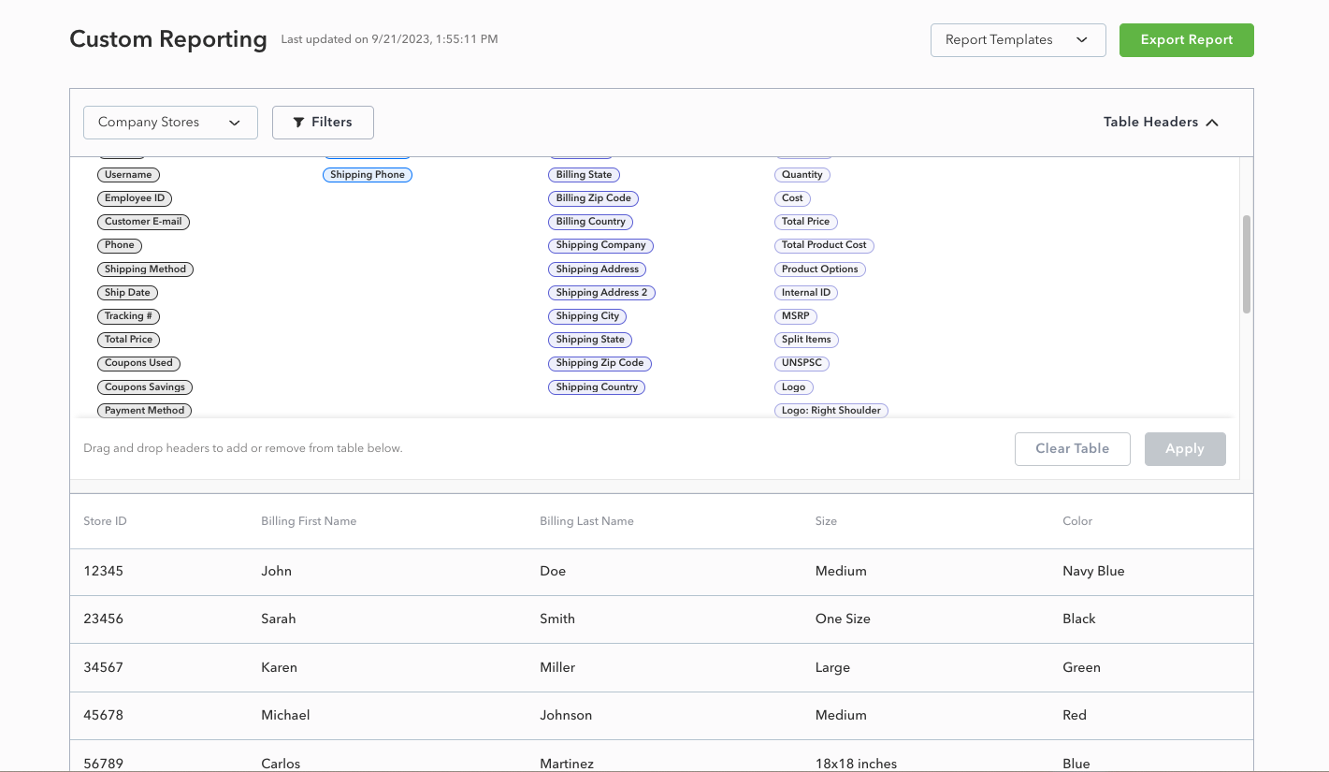Select the Split Items header tag
This screenshot has height=772, width=1329.
pos(806,340)
